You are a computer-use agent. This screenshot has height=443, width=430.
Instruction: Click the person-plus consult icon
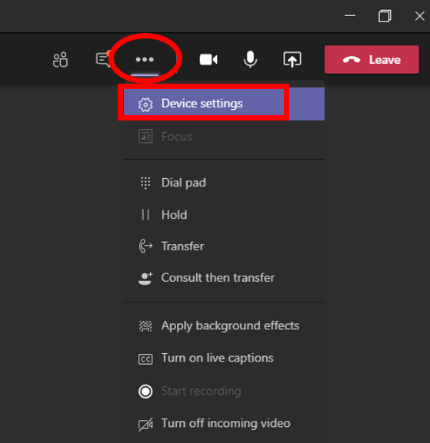tap(145, 279)
